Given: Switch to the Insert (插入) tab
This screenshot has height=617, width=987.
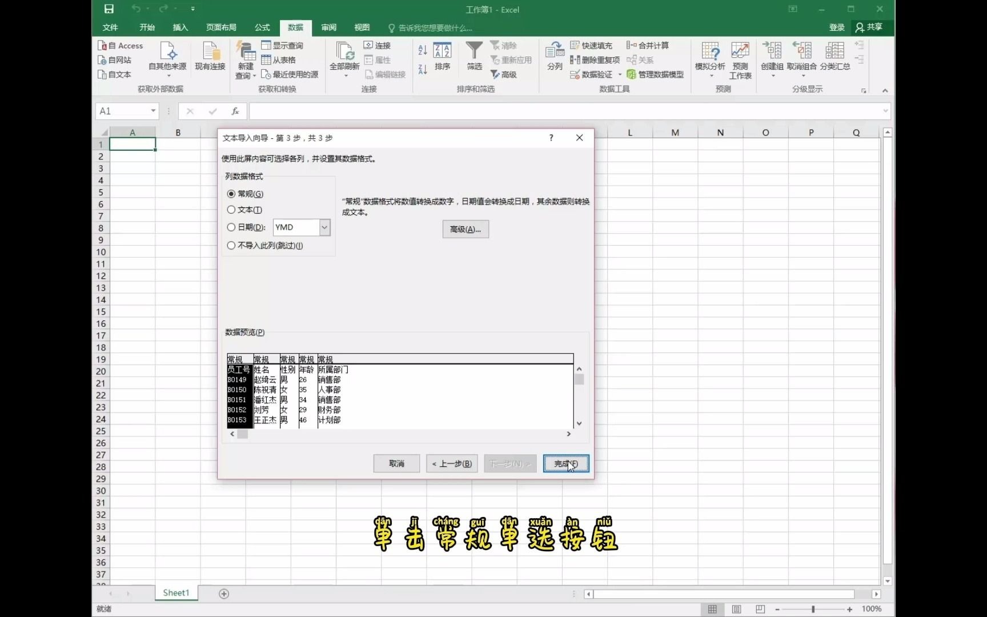Looking at the screenshot, I should (x=180, y=27).
